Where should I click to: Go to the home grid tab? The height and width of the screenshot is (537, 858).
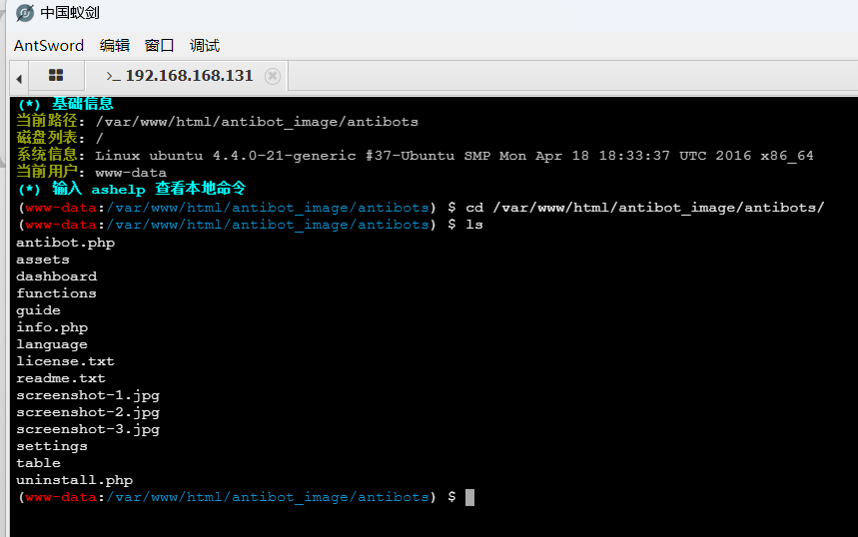pyautogui.click(x=56, y=76)
